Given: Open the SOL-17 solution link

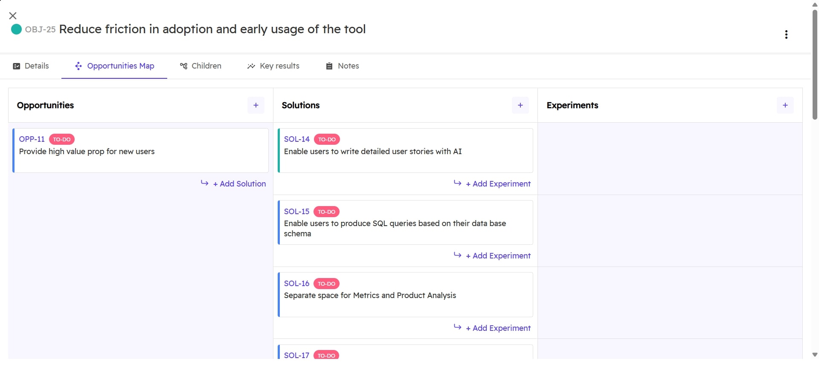Looking at the screenshot, I should click(297, 355).
